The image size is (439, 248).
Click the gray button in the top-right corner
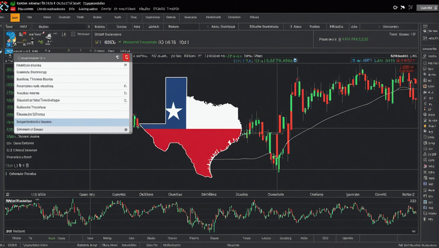tap(427, 8)
